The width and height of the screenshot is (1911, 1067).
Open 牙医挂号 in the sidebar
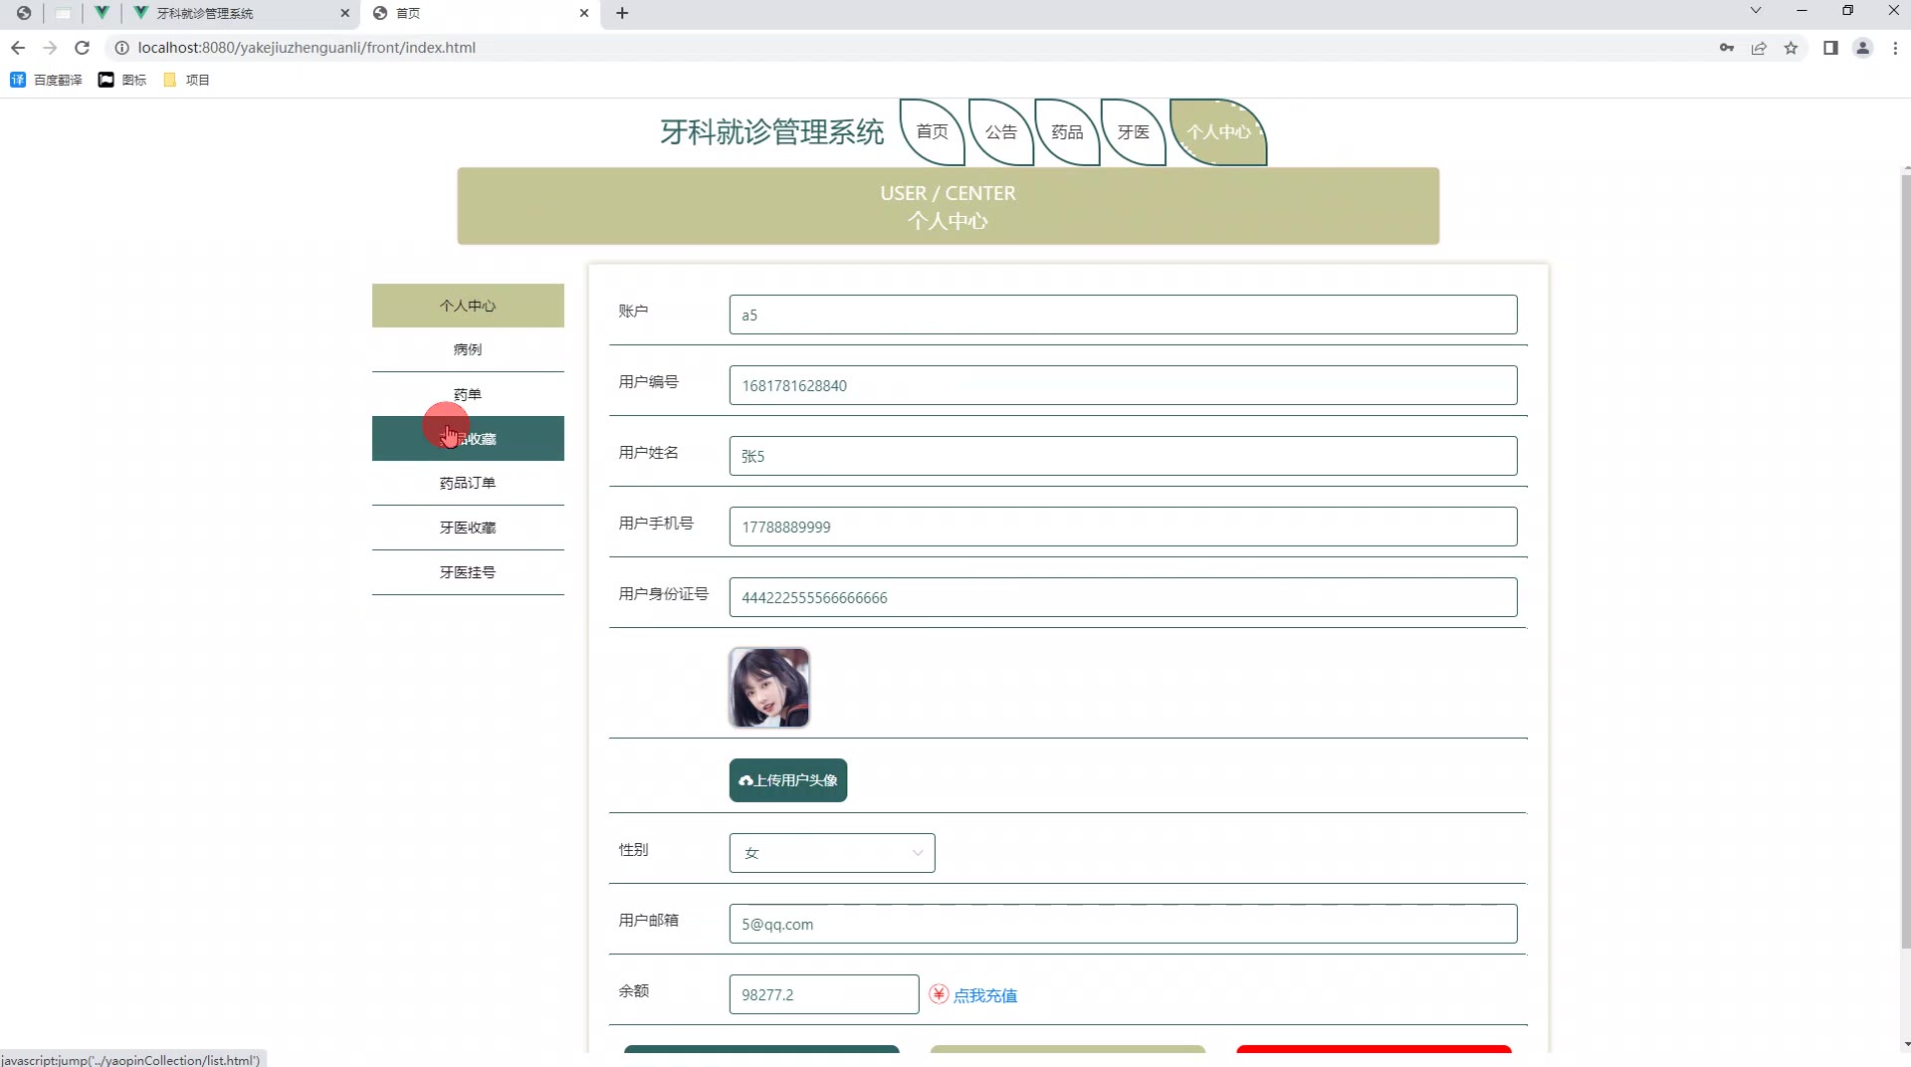(468, 572)
